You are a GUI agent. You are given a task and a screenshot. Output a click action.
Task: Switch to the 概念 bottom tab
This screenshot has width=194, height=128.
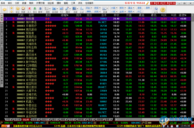tap(55, 120)
